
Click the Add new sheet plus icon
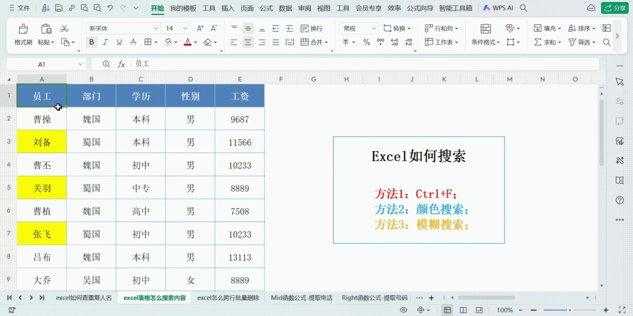(431, 298)
